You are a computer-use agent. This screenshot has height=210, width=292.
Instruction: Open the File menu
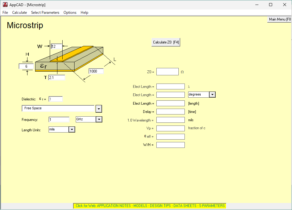(x=5, y=13)
